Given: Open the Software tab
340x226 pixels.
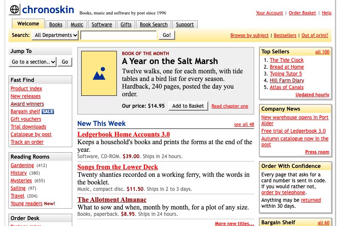Looking at the screenshot, I should click(102, 25).
